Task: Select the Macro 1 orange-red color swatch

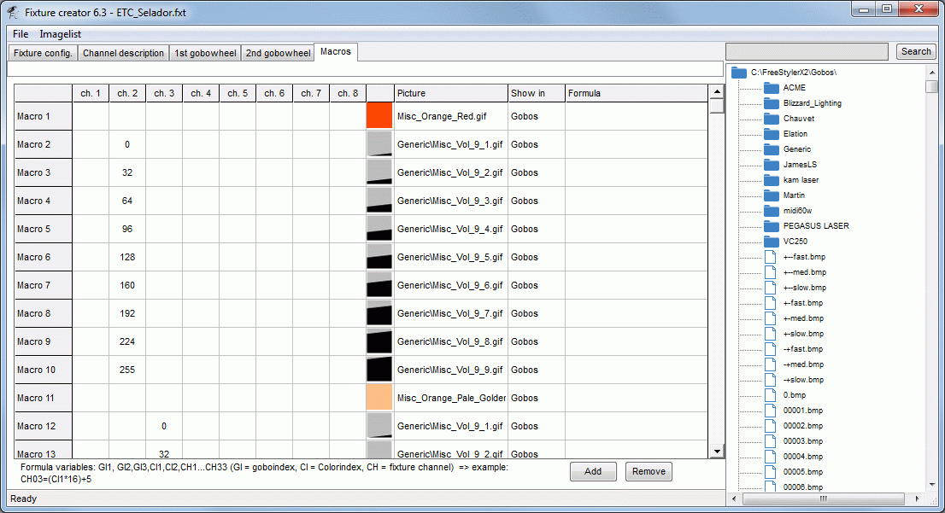Action: pos(379,116)
